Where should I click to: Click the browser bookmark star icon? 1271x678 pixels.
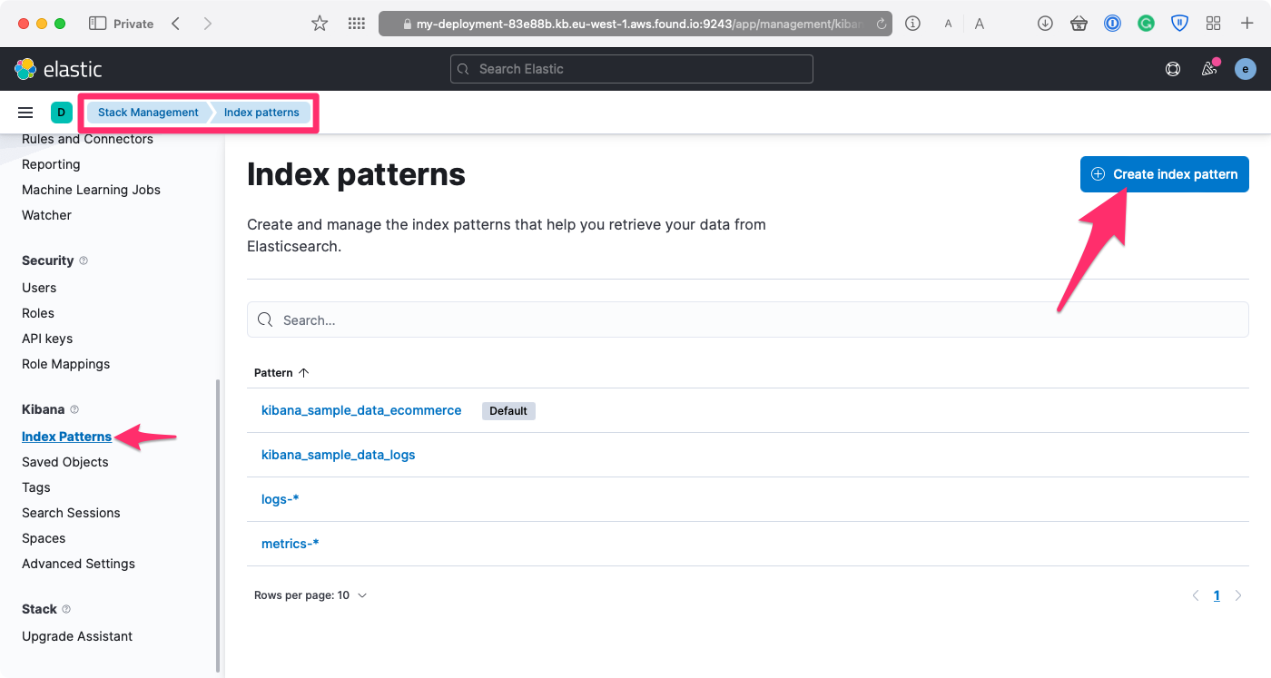[320, 24]
